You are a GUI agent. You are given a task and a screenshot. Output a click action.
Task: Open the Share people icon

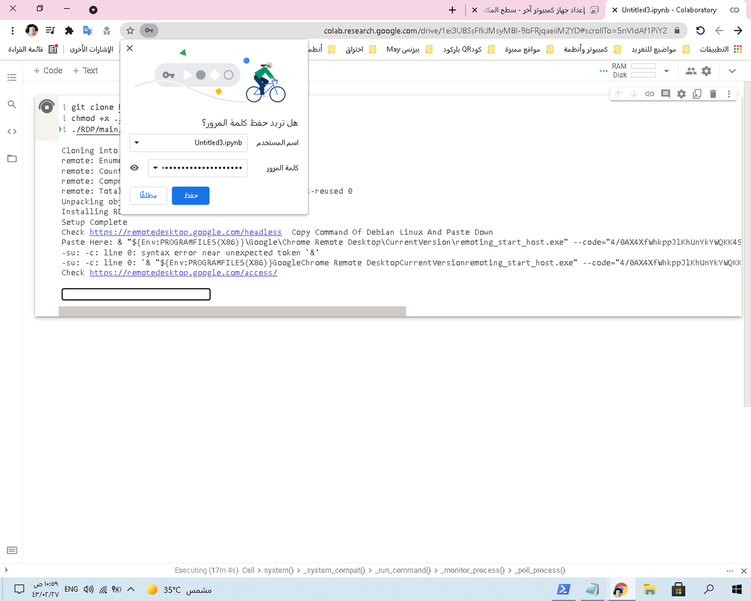tap(691, 71)
